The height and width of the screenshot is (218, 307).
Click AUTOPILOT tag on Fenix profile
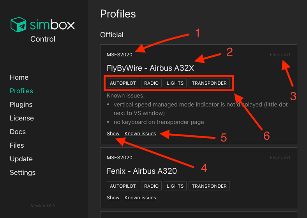(x=123, y=186)
